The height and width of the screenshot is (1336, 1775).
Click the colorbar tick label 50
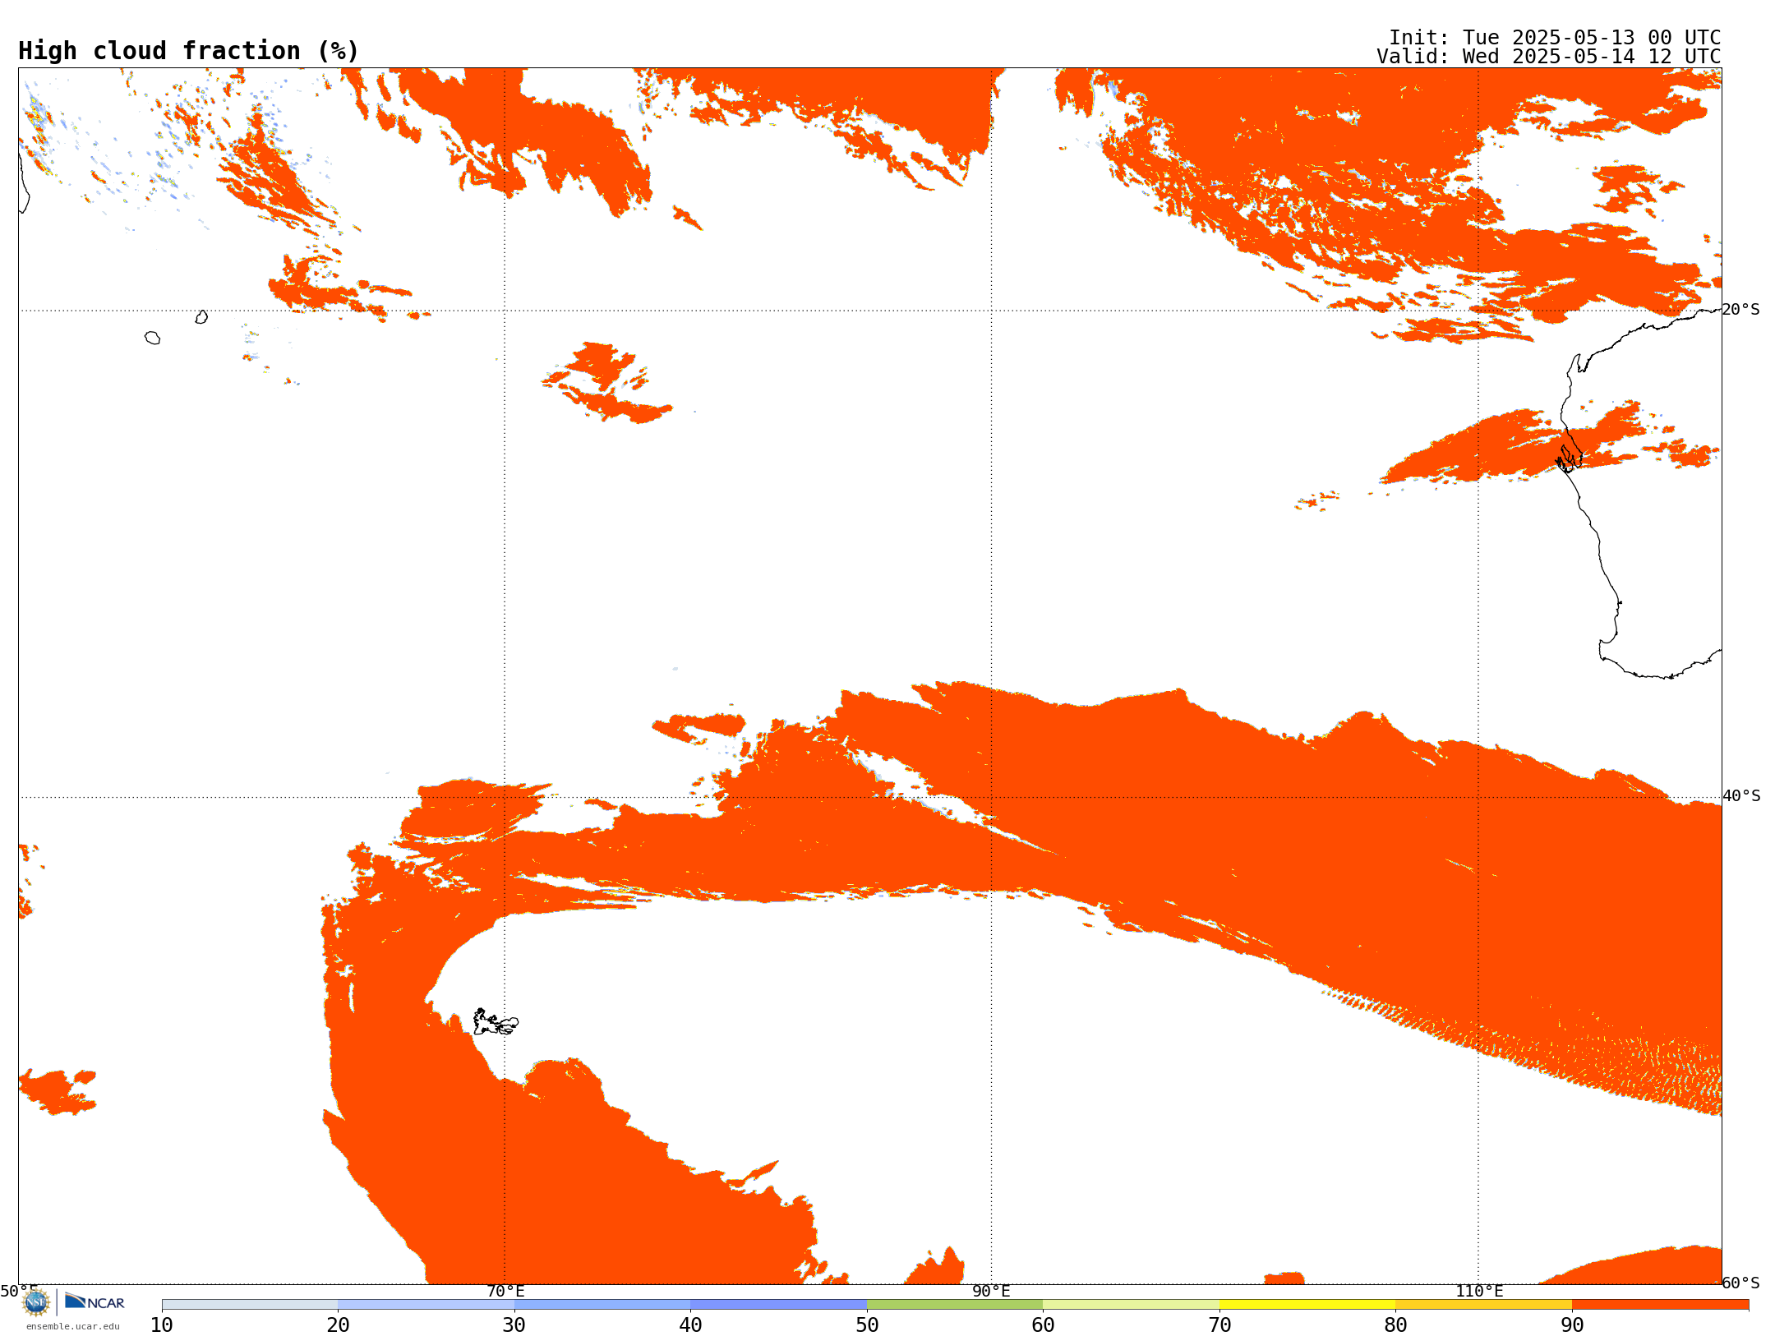pos(867,1325)
